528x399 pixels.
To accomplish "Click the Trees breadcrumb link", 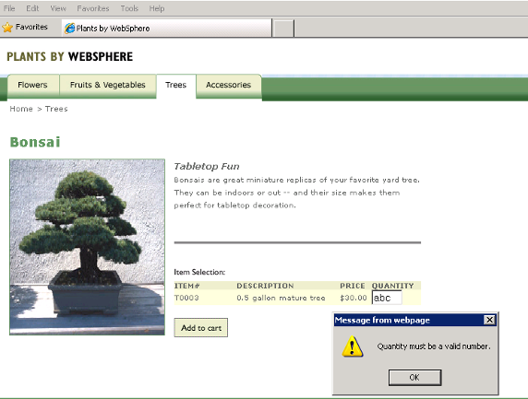I will coord(56,109).
